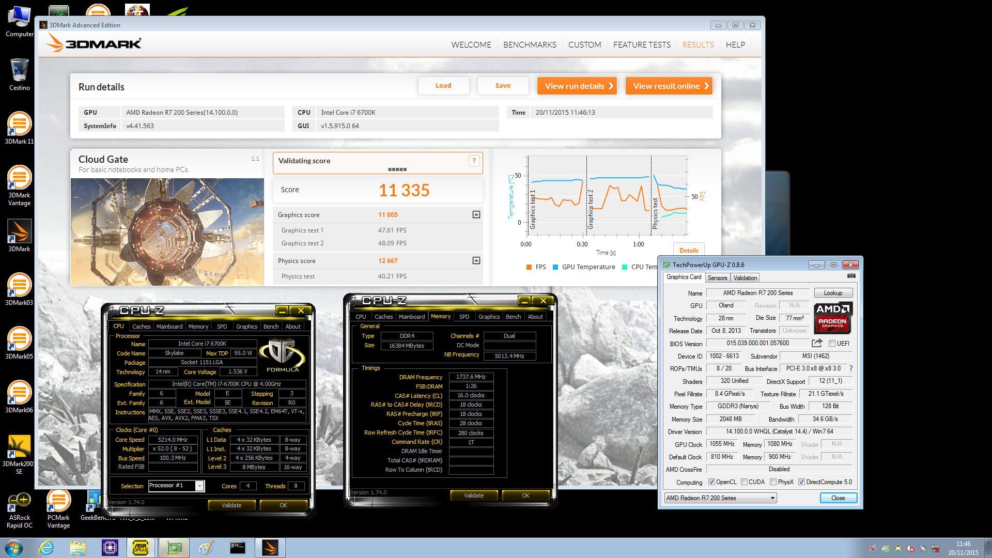Screen dimensions: 992x558
Task: Open the Processor #1 selection dropdown
Action: [177, 486]
